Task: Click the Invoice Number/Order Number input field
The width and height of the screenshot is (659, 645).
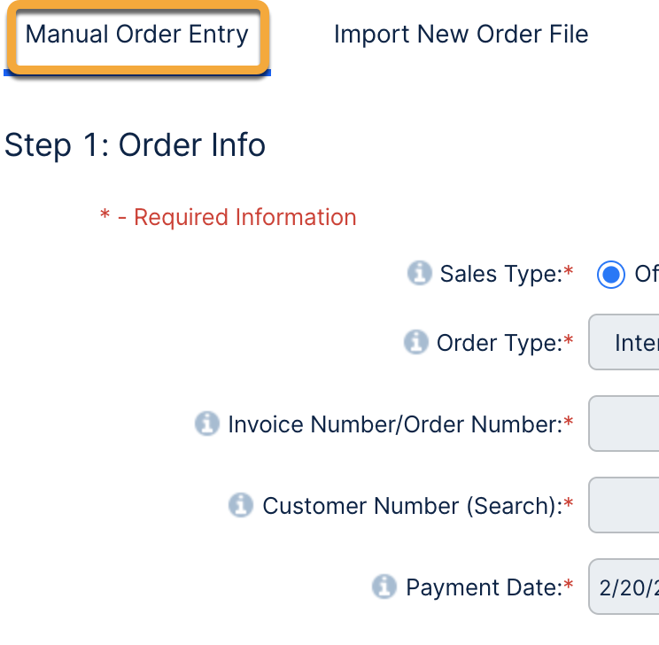Action: [624, 424]
